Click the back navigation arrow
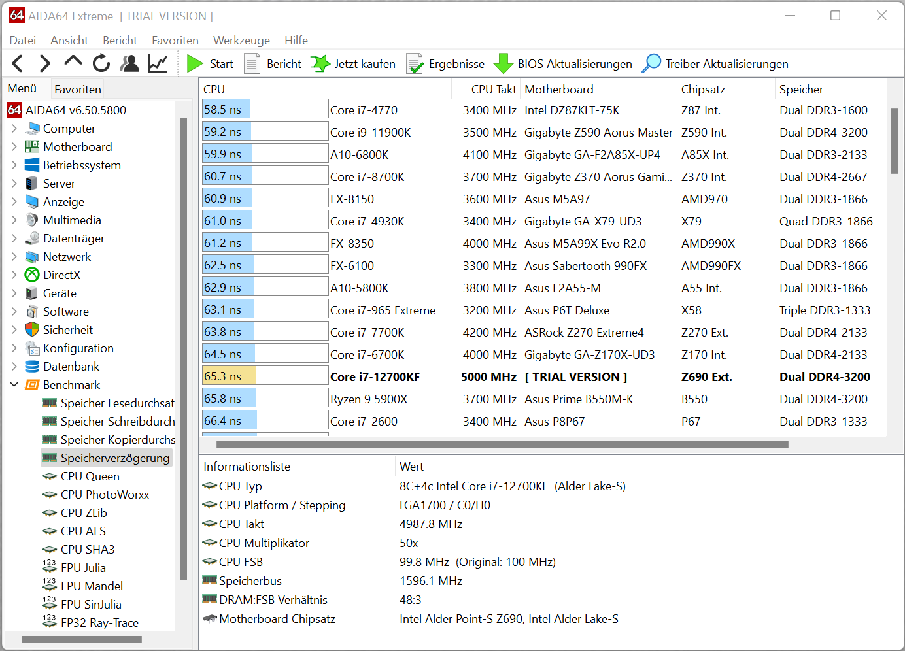Screen dimensions: 905x651 pyautogui.click(x=18, y=63)
